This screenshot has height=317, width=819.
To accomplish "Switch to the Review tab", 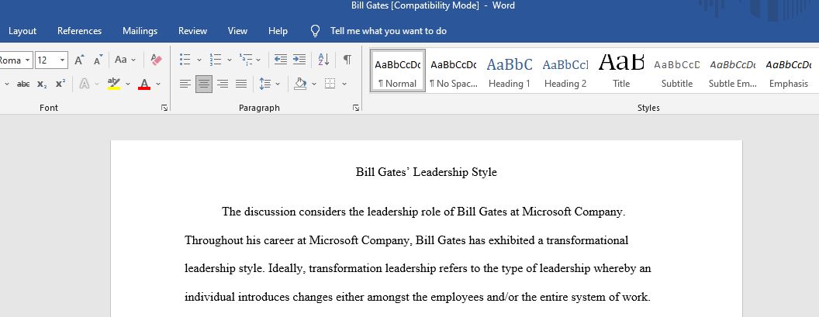I will click(x=193, y=31).
